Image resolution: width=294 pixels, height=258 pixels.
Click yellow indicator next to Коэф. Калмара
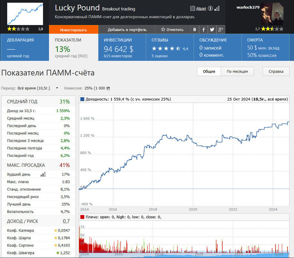coord(56,230)
